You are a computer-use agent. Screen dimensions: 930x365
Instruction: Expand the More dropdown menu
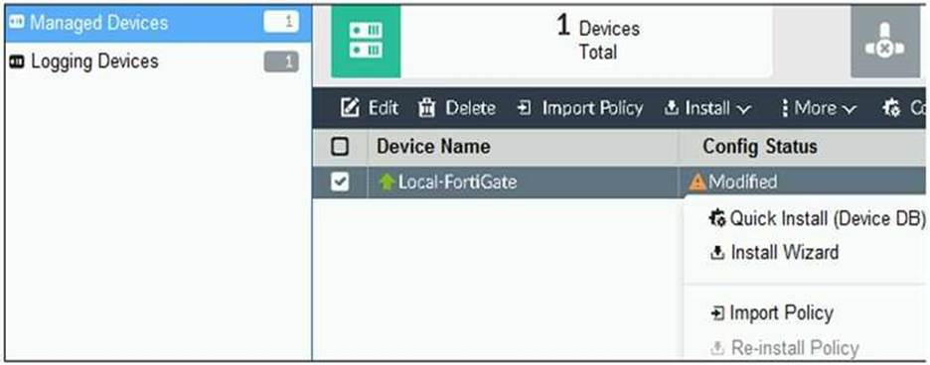[x=818, y=108]
